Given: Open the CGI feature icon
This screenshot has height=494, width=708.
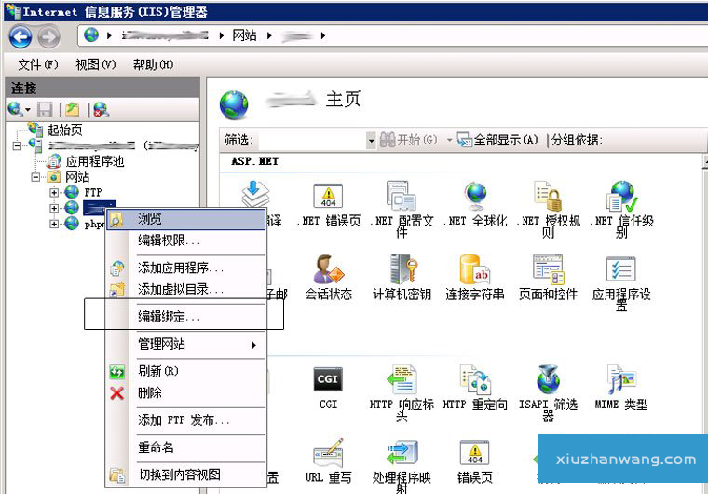Looking at the screenshot, I should click(328, 379).
